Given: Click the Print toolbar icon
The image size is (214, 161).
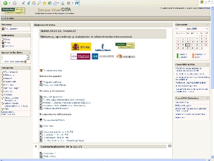Looking at the screenshot, I should click(x=62, y=3).
